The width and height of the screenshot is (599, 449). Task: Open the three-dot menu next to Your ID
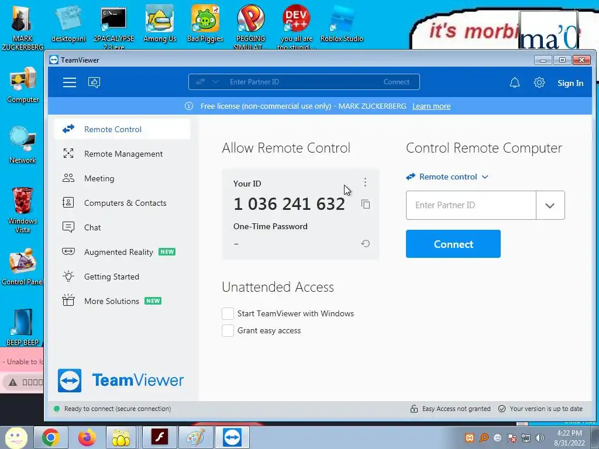click(x=365, y=182)
